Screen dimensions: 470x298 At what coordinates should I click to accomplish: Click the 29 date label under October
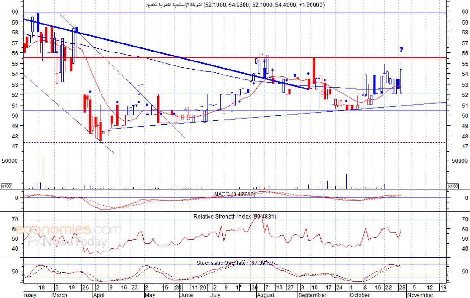pos(402,287)
